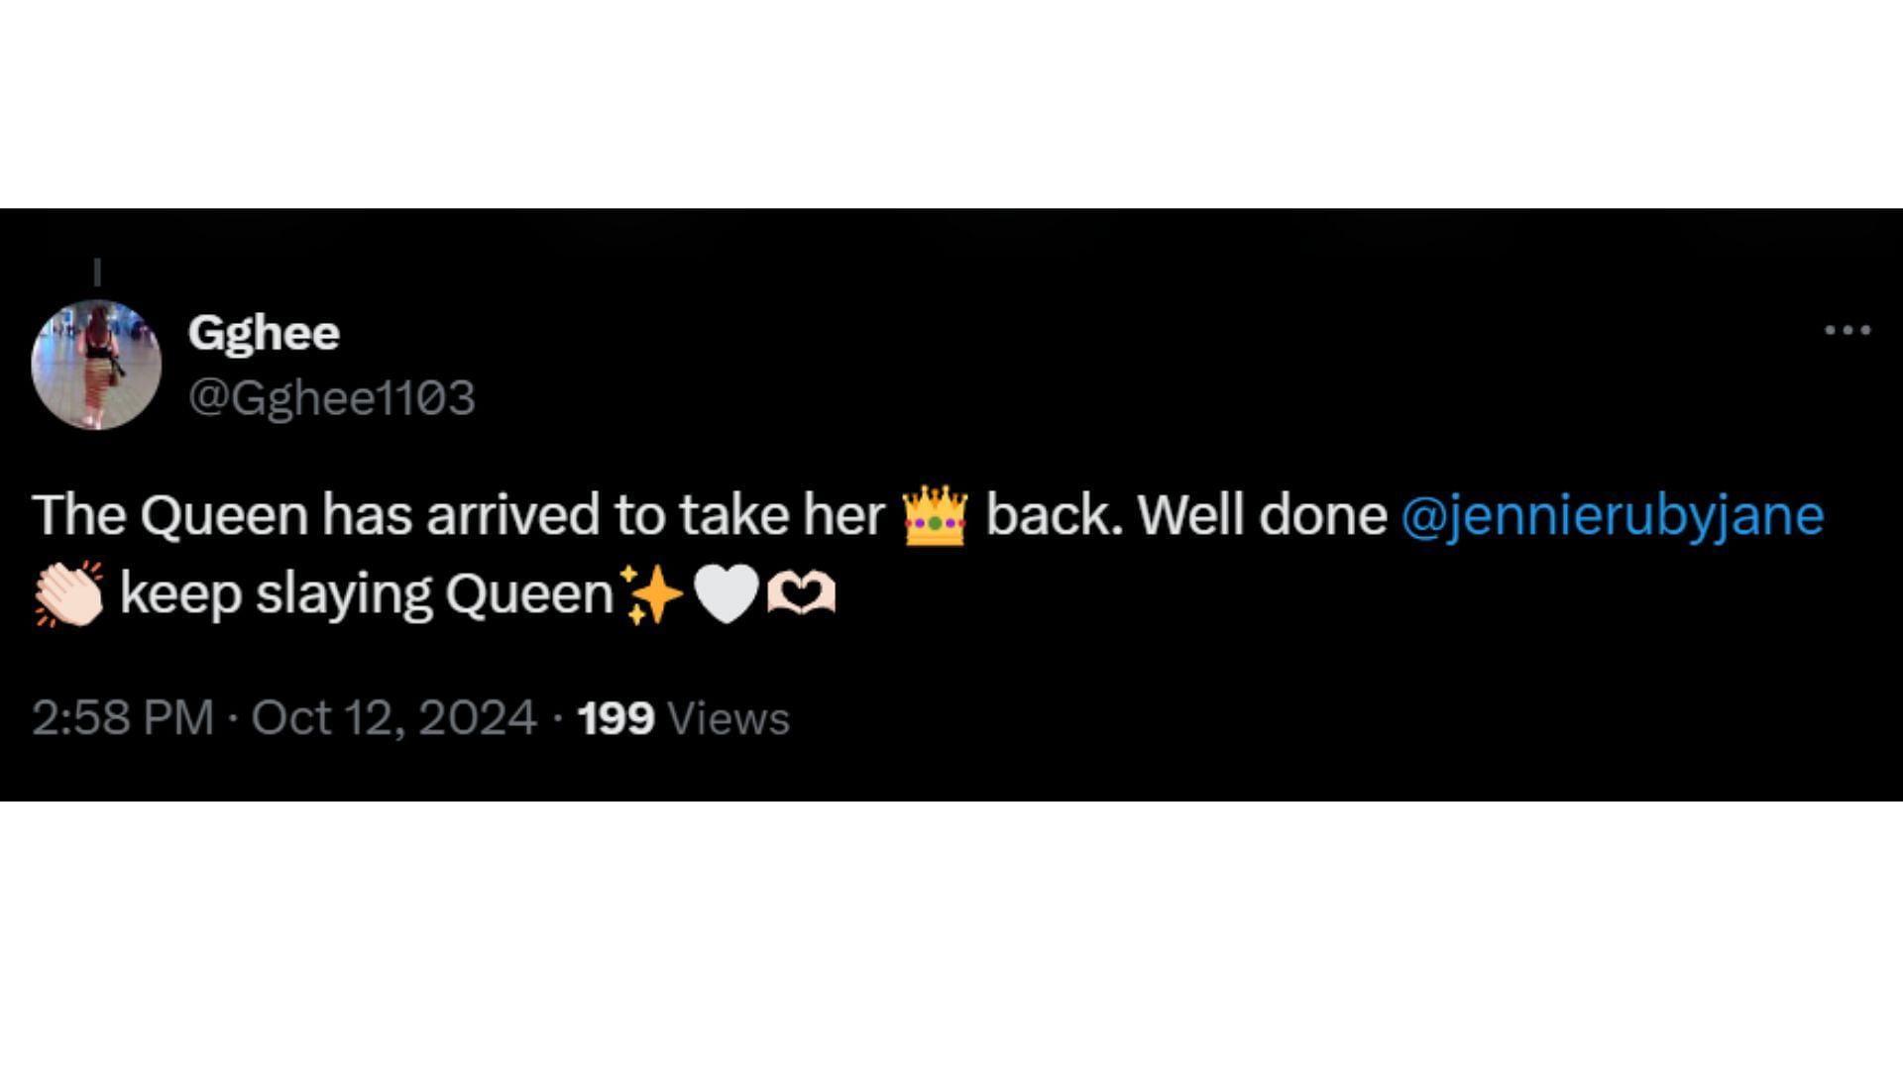Viewport: 1903px width, 1070px height.
Task: Click the "keep slaying Queen" text
Action: 367,594
